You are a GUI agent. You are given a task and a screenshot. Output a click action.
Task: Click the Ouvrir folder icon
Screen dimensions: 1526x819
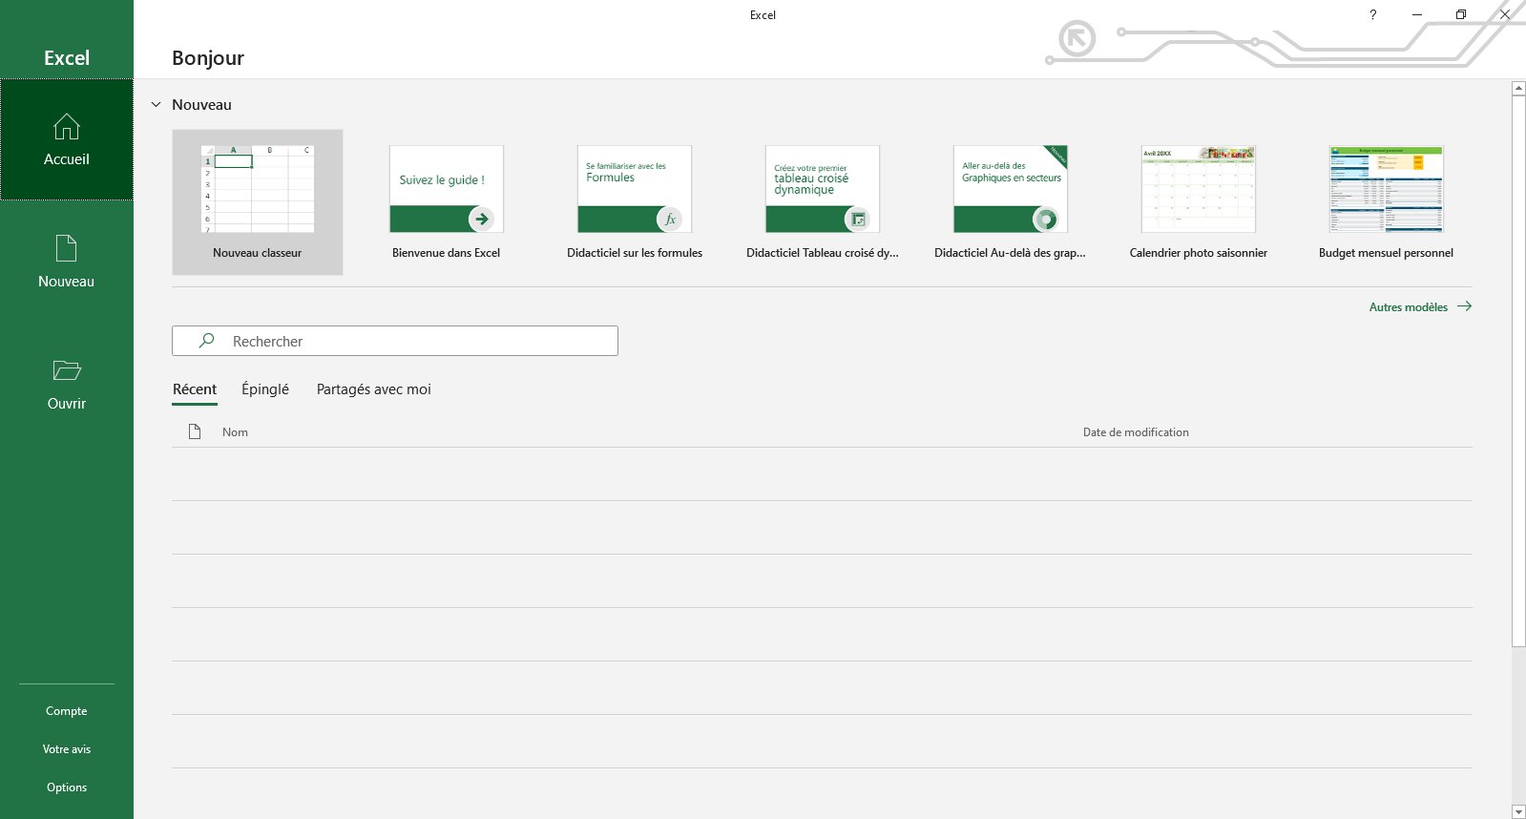(67, 370)
